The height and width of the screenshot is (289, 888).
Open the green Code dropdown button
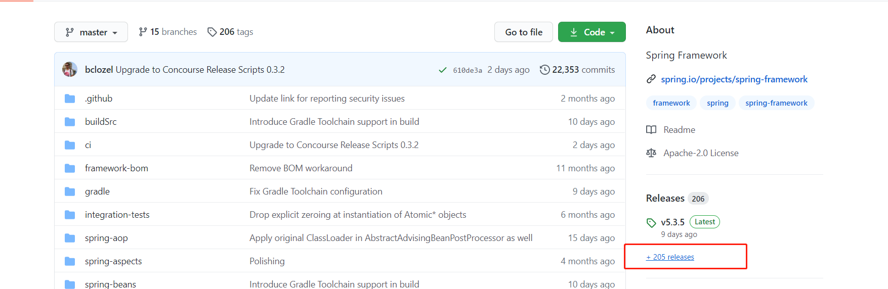[x=591, y=32]
